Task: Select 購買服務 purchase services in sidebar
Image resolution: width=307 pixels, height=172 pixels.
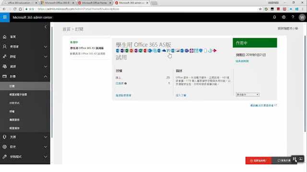Action: [14, 120]
